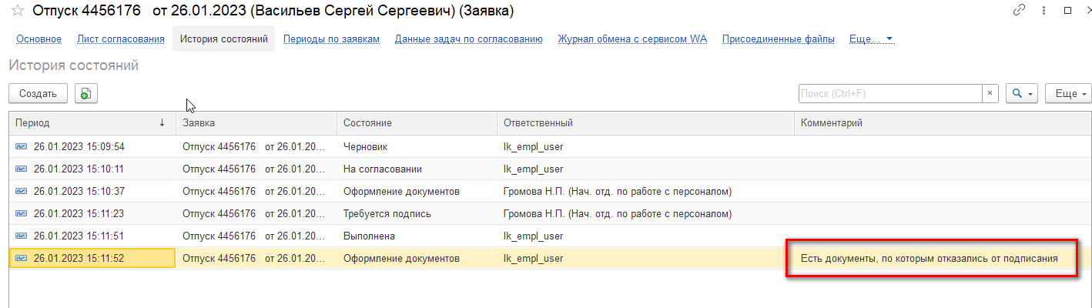This screenshot has width=1092, height=308.
Task: Add the document to favorites with star icon
Action: click(x=16, y=11)
